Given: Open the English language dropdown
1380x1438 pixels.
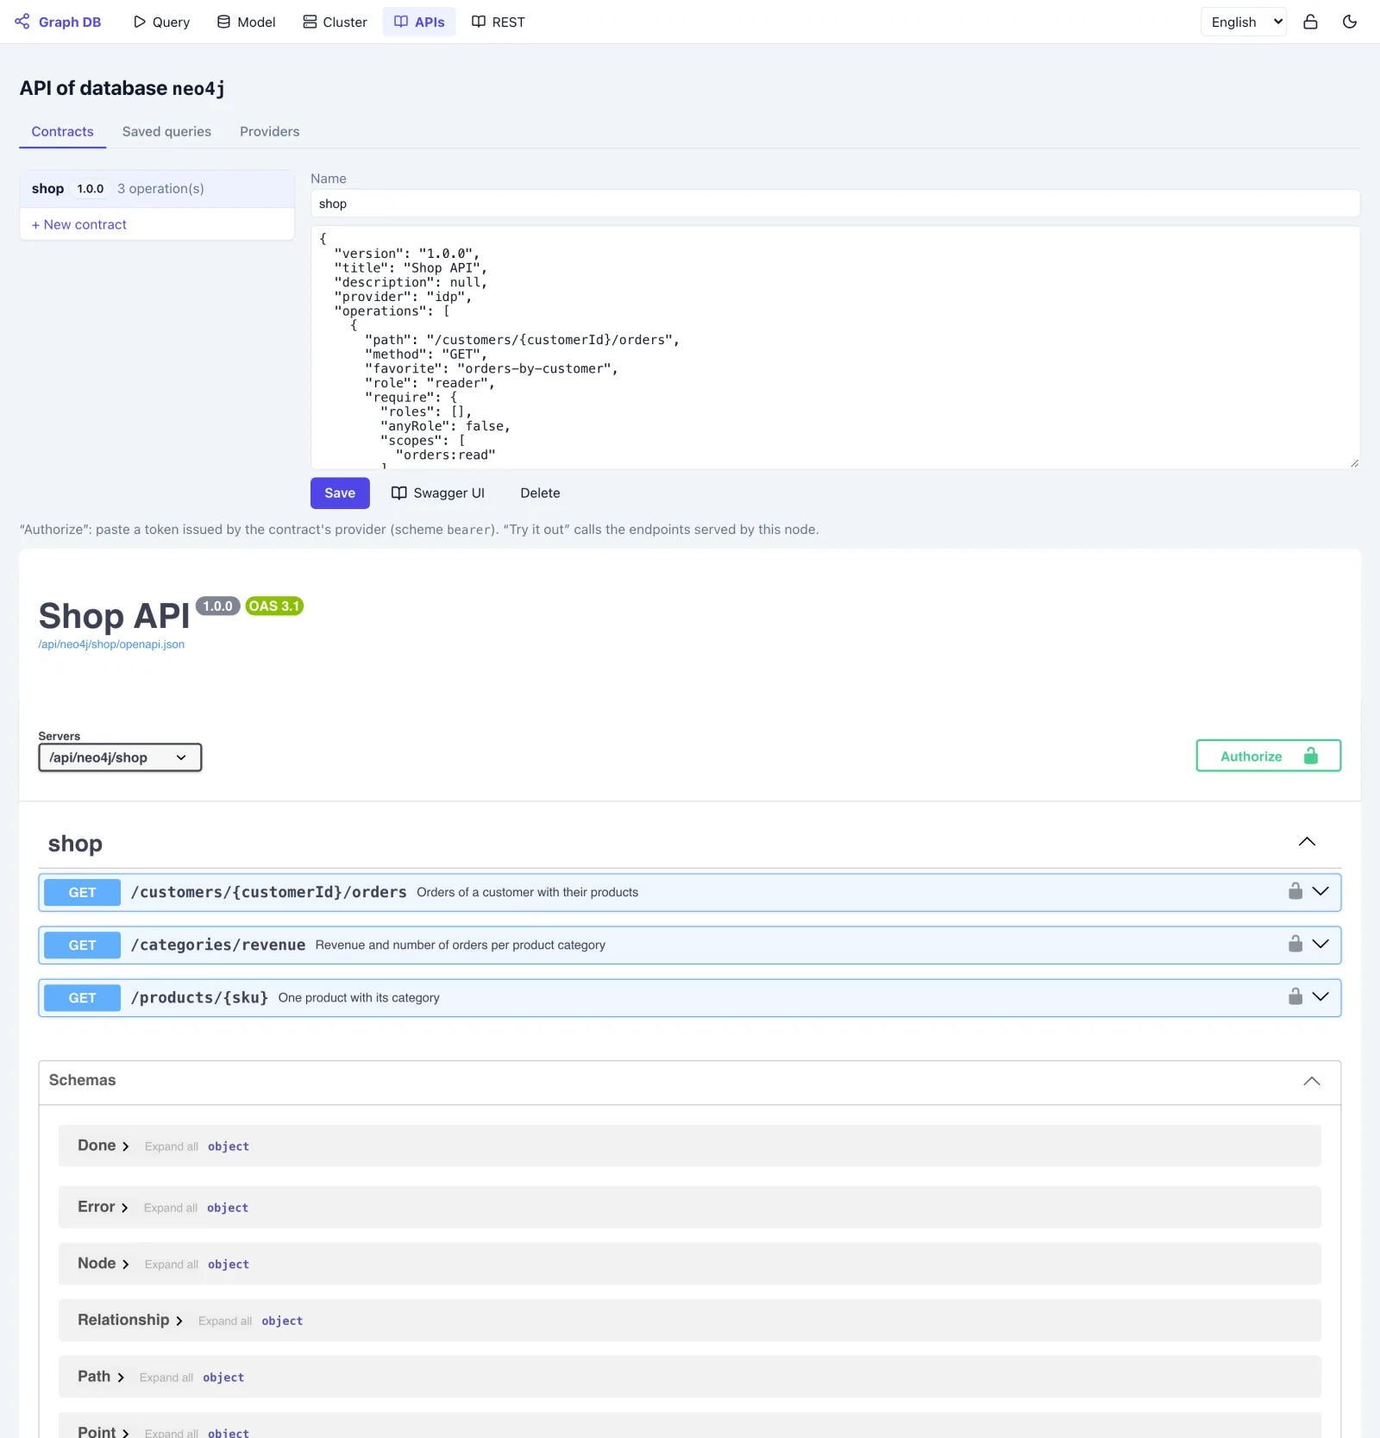Looking at the screenshot, I should pos(1244,22).
